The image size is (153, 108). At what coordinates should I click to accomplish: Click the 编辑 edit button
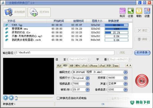tap(142, 39)
